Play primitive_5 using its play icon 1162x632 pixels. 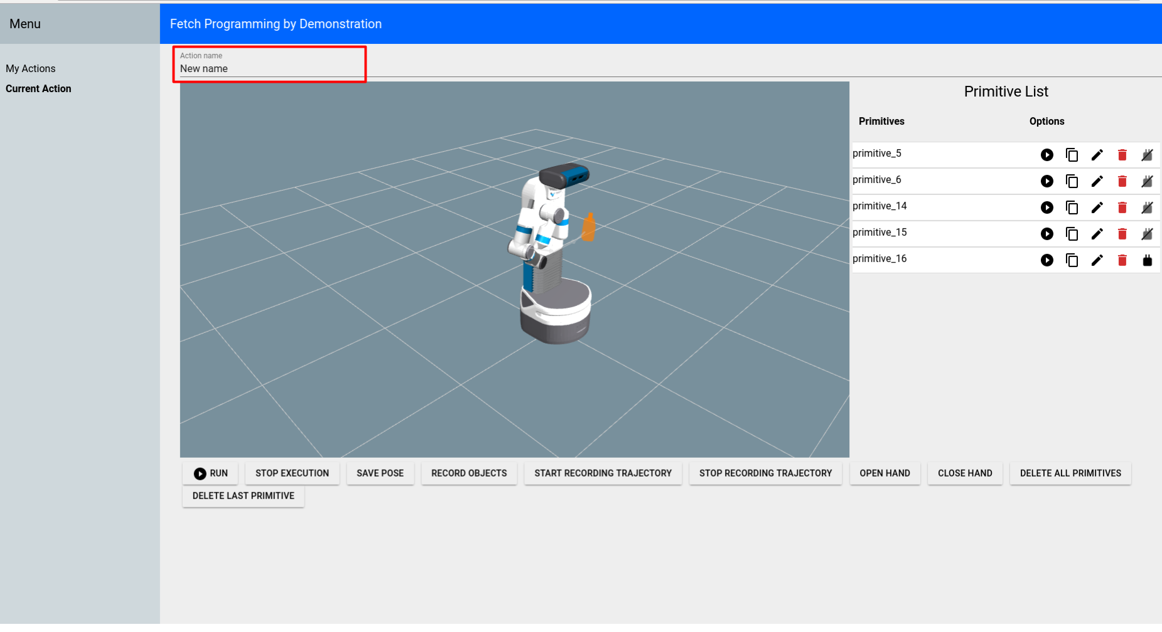pyautogui.click(x=1046, y=155)
